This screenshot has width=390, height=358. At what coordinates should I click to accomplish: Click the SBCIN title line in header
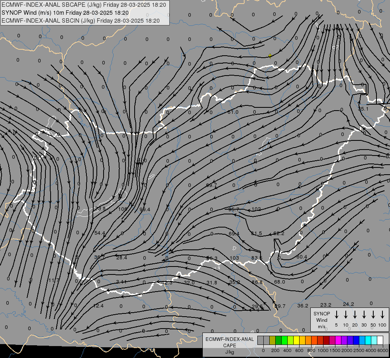80,21
